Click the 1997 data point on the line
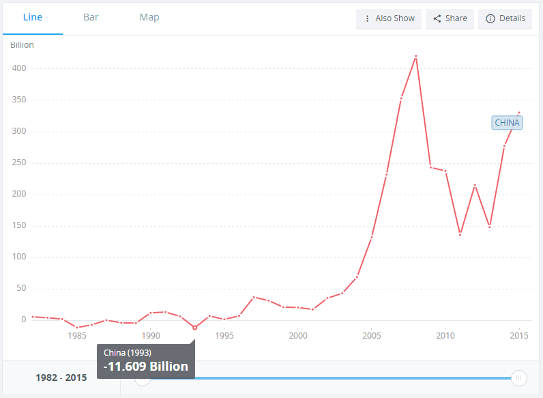The height and width of the screenshot is (398, 543). click(x=254, y=297)
